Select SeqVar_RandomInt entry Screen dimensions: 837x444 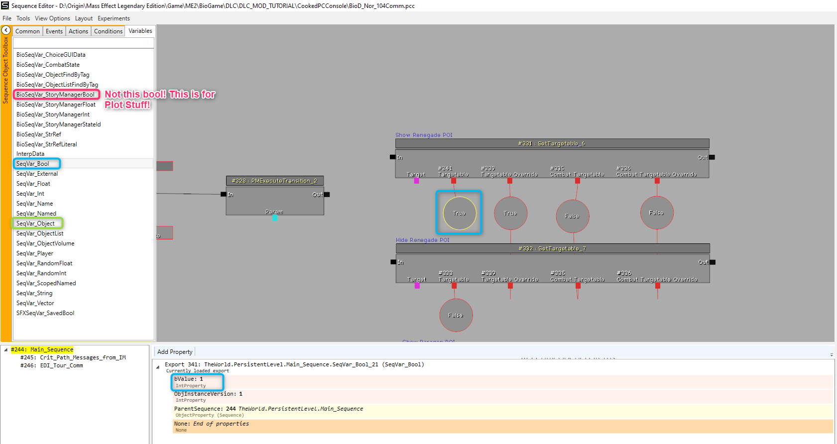[41, 273]
